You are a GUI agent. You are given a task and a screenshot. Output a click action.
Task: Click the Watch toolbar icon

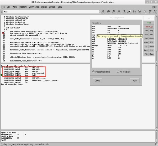pyautogui.click(x=119, y=12)
